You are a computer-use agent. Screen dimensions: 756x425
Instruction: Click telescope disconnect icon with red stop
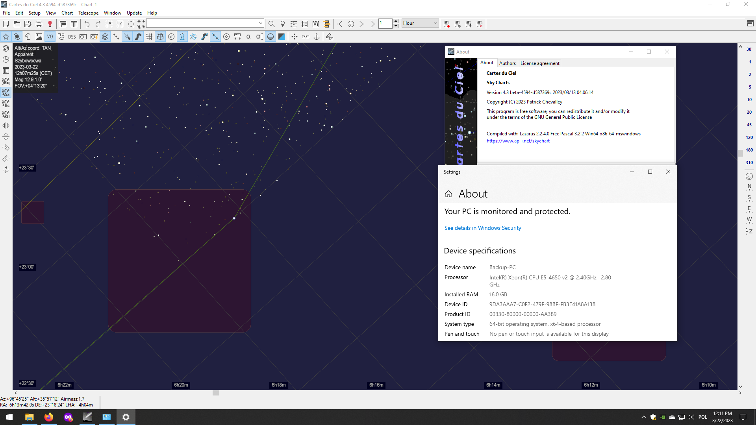tap(480, 24)
